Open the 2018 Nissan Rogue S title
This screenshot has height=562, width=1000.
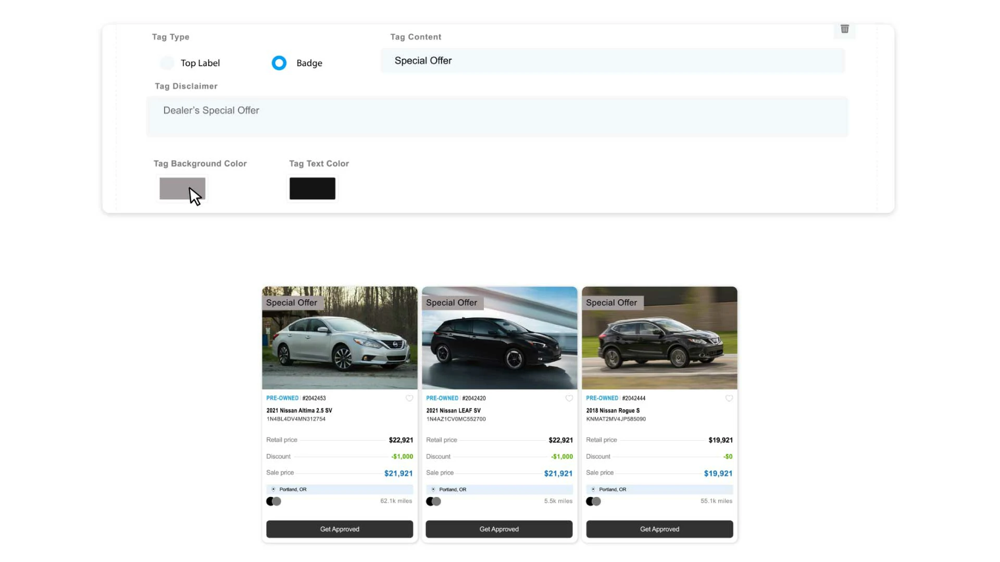[x=612, y=411]
